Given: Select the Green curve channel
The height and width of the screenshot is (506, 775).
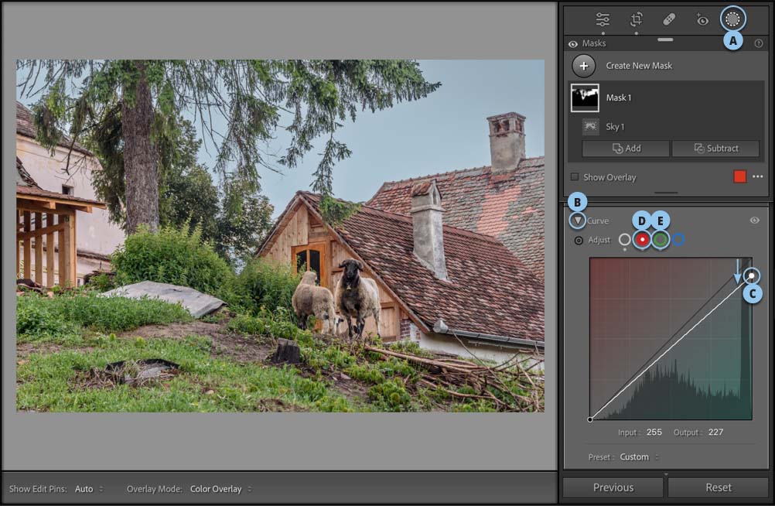Looking at the screenshot, I should pos(661,239).
